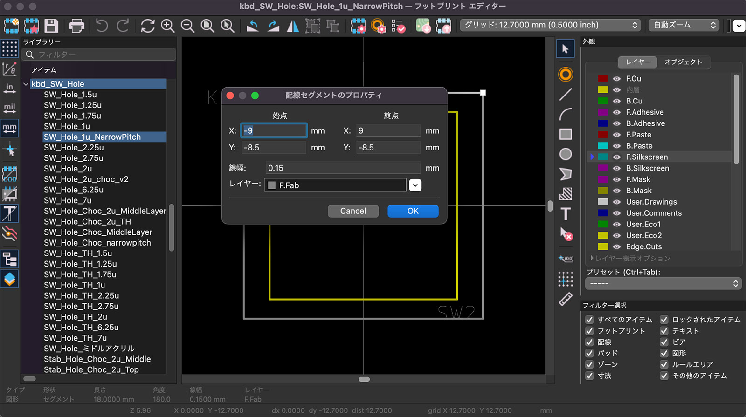Select the draw line tool
This screenshot has width=746, height=417.
[x=566, y=95]
